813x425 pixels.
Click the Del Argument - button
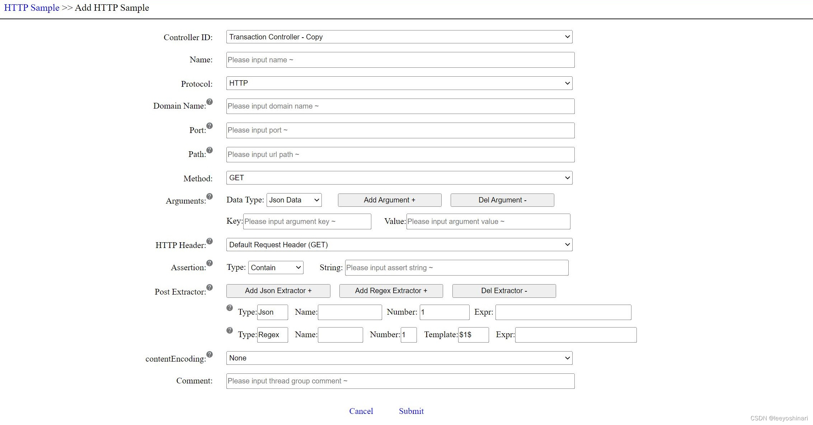click(502, 200)
